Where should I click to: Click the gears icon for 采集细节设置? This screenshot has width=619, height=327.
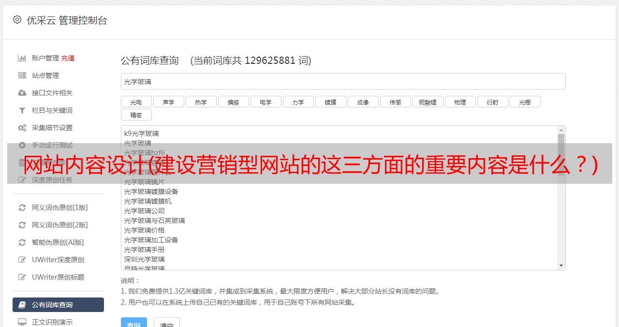tap(22, 128)
